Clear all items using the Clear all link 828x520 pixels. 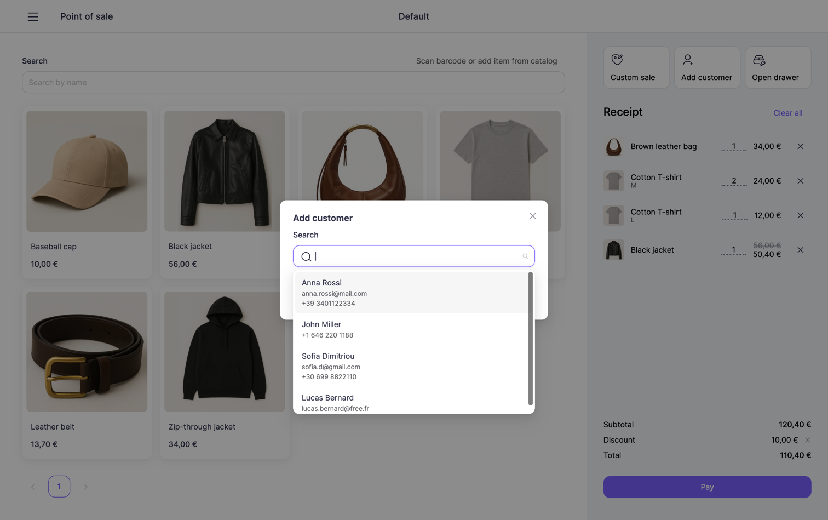[x=787, y=113]
